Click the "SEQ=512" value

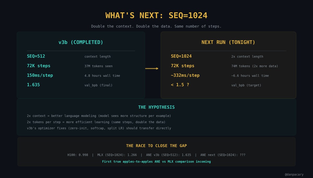[x=36, y=56]
